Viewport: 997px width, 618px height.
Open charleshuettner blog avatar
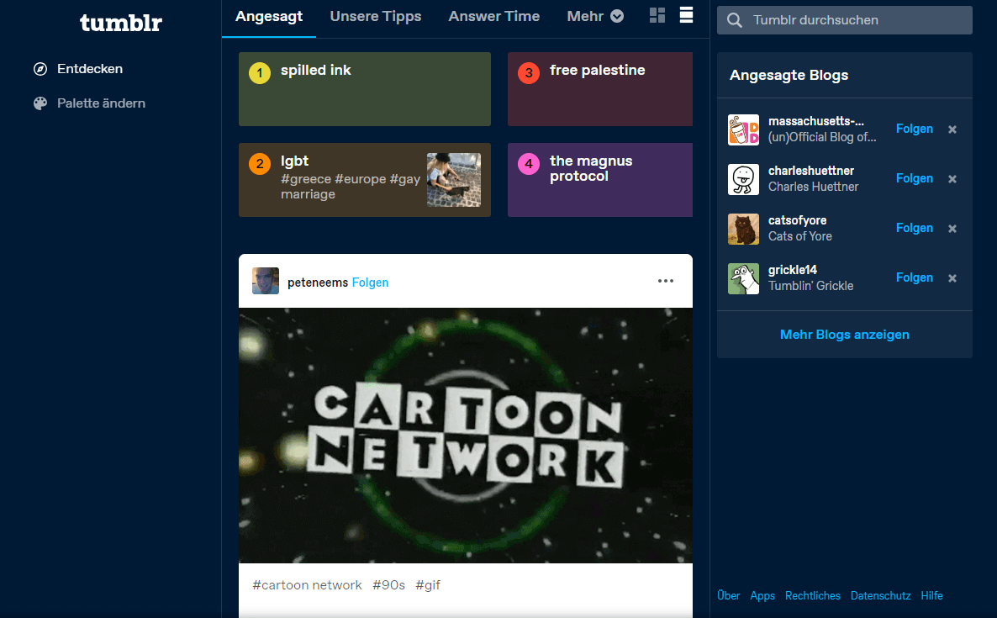pyautogui.click(x=743, y=179)
